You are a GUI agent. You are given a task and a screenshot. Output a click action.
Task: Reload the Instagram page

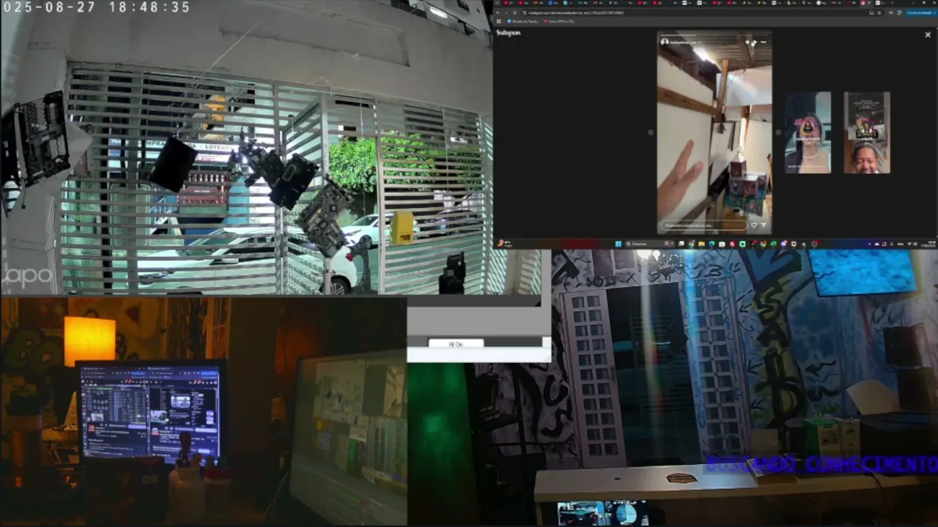[x=514, y=12]
